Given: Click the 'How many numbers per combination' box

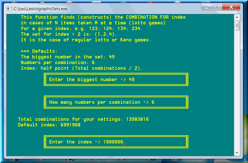Looking at the screenshot, I should point(116,102).
